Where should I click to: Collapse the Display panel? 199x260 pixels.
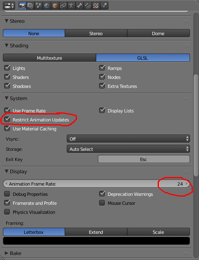(7, 171)
